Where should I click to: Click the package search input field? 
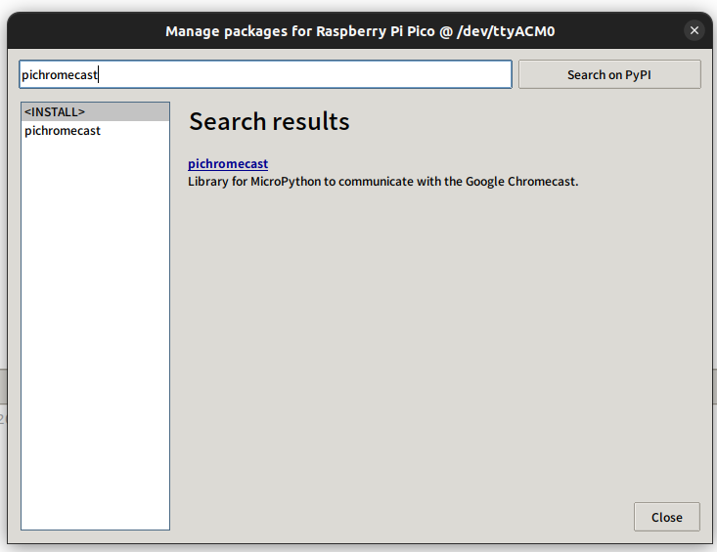click(265, 74)
